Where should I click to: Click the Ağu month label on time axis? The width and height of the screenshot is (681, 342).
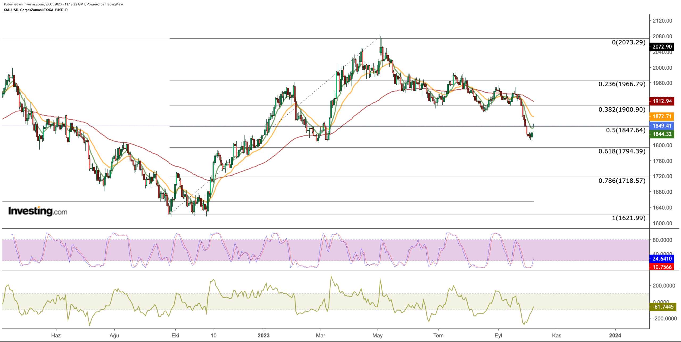point(114,336)
